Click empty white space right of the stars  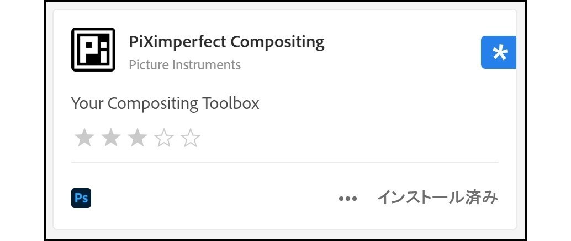(x=331, y=138)
